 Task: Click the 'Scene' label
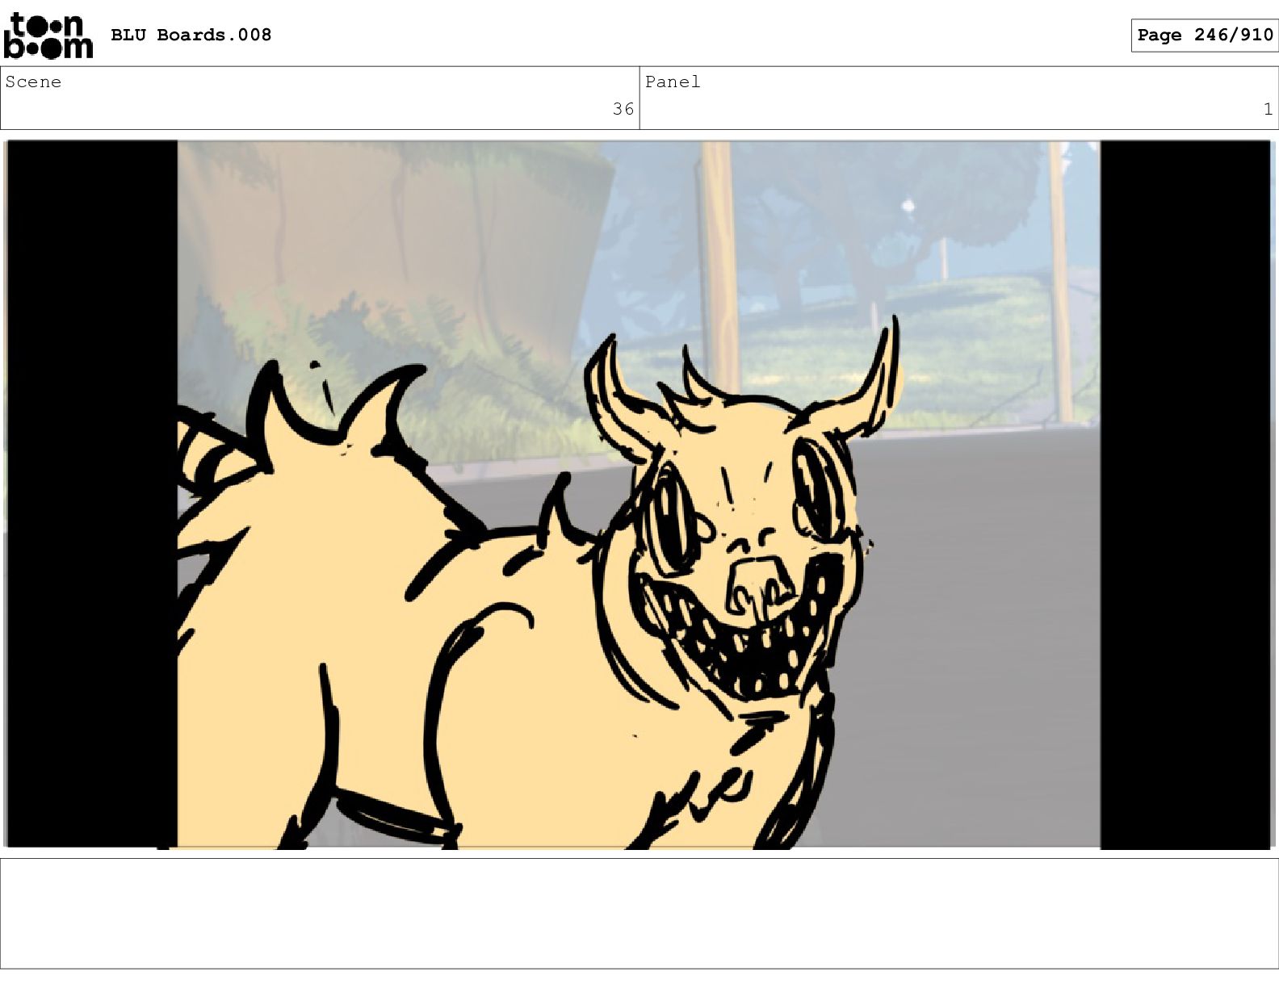[x=33, y=82]
